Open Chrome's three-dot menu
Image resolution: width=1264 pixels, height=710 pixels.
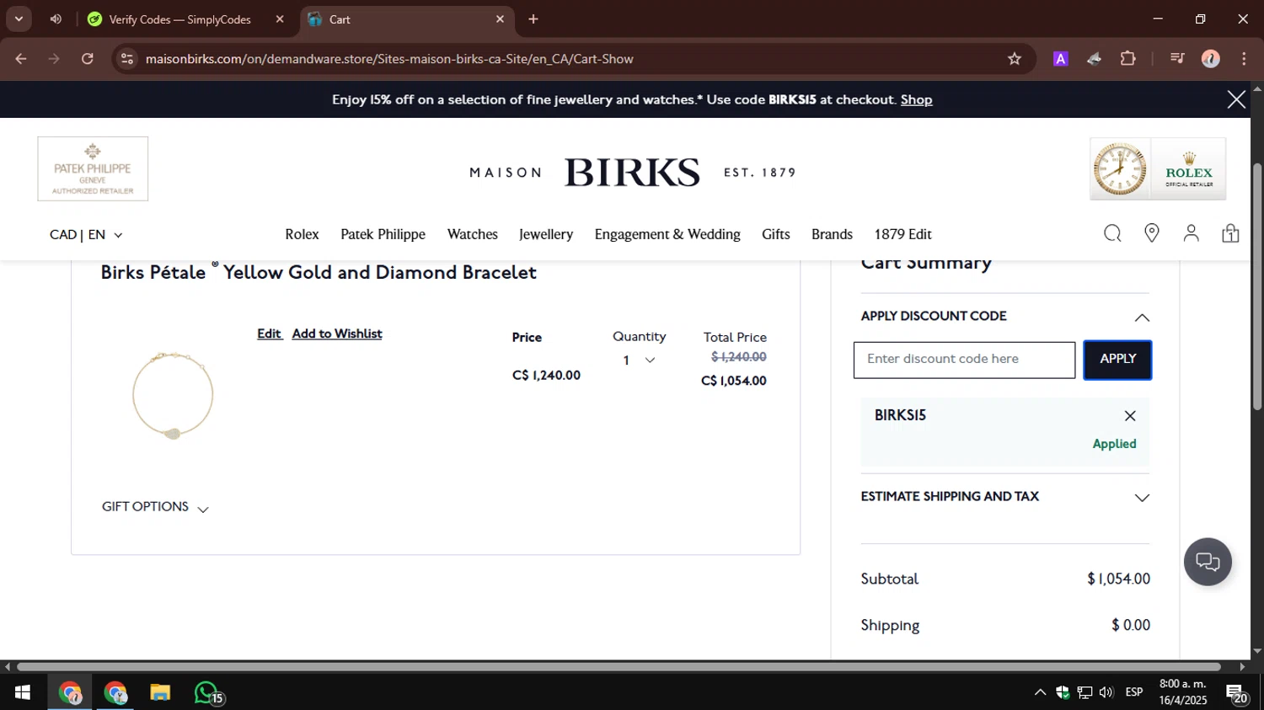(1244, 59)
